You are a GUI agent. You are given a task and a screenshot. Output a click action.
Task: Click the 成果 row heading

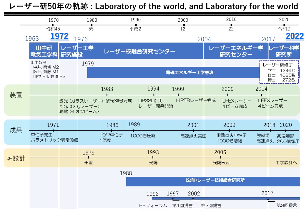coord(16,130)
